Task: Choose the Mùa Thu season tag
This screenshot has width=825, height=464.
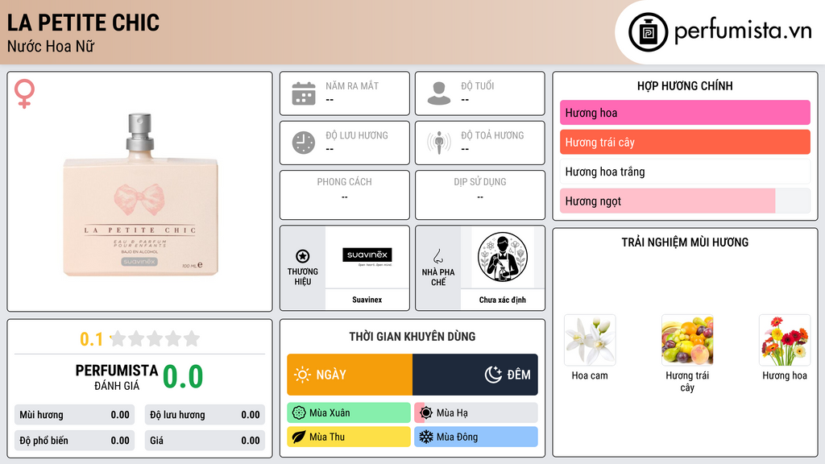Action: point(348,437)
